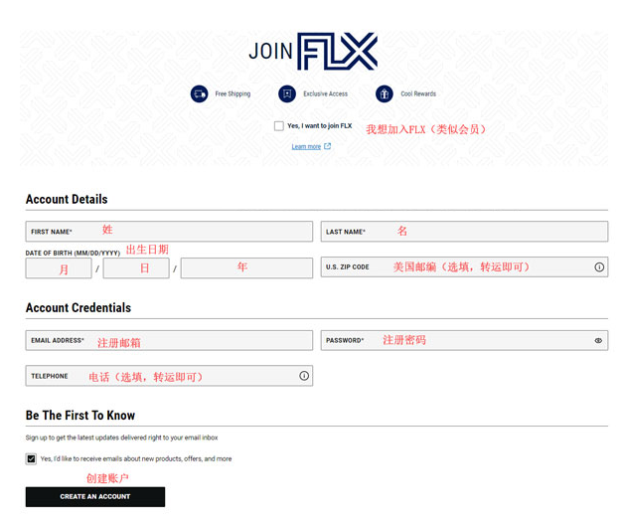Image resolution: width=623 pixels, height=526 pixels.
Task: Click the external link icon beside Learn more
Action: [x=327, y=146]
